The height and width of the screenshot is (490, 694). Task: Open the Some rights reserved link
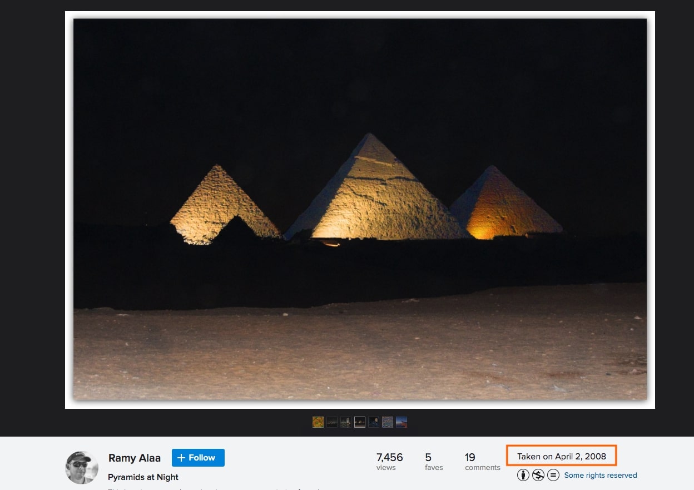pyautogui.click(x=601, y=475)
